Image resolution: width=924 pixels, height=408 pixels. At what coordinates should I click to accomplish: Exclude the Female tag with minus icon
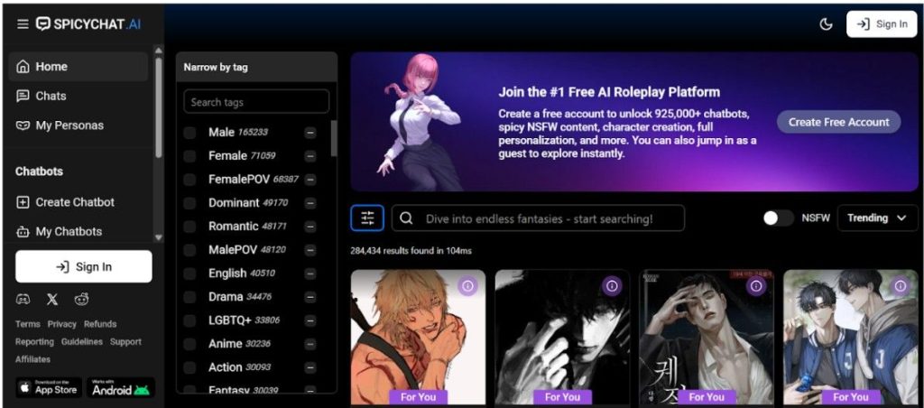click(x=310, y=156)
